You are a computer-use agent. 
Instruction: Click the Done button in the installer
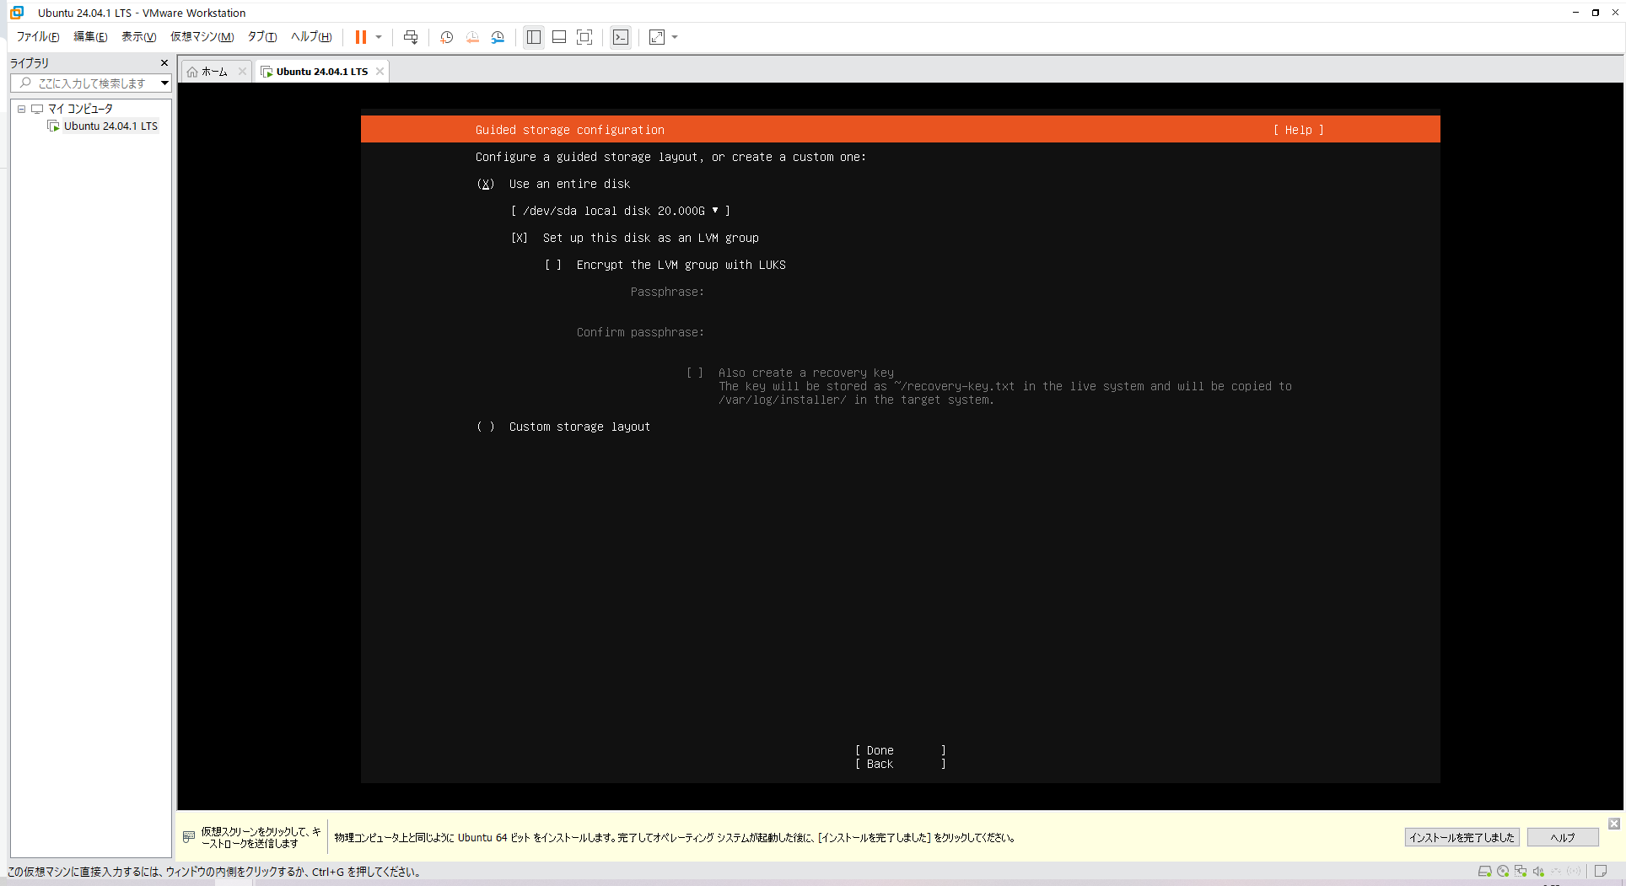(x=901, y=750)
